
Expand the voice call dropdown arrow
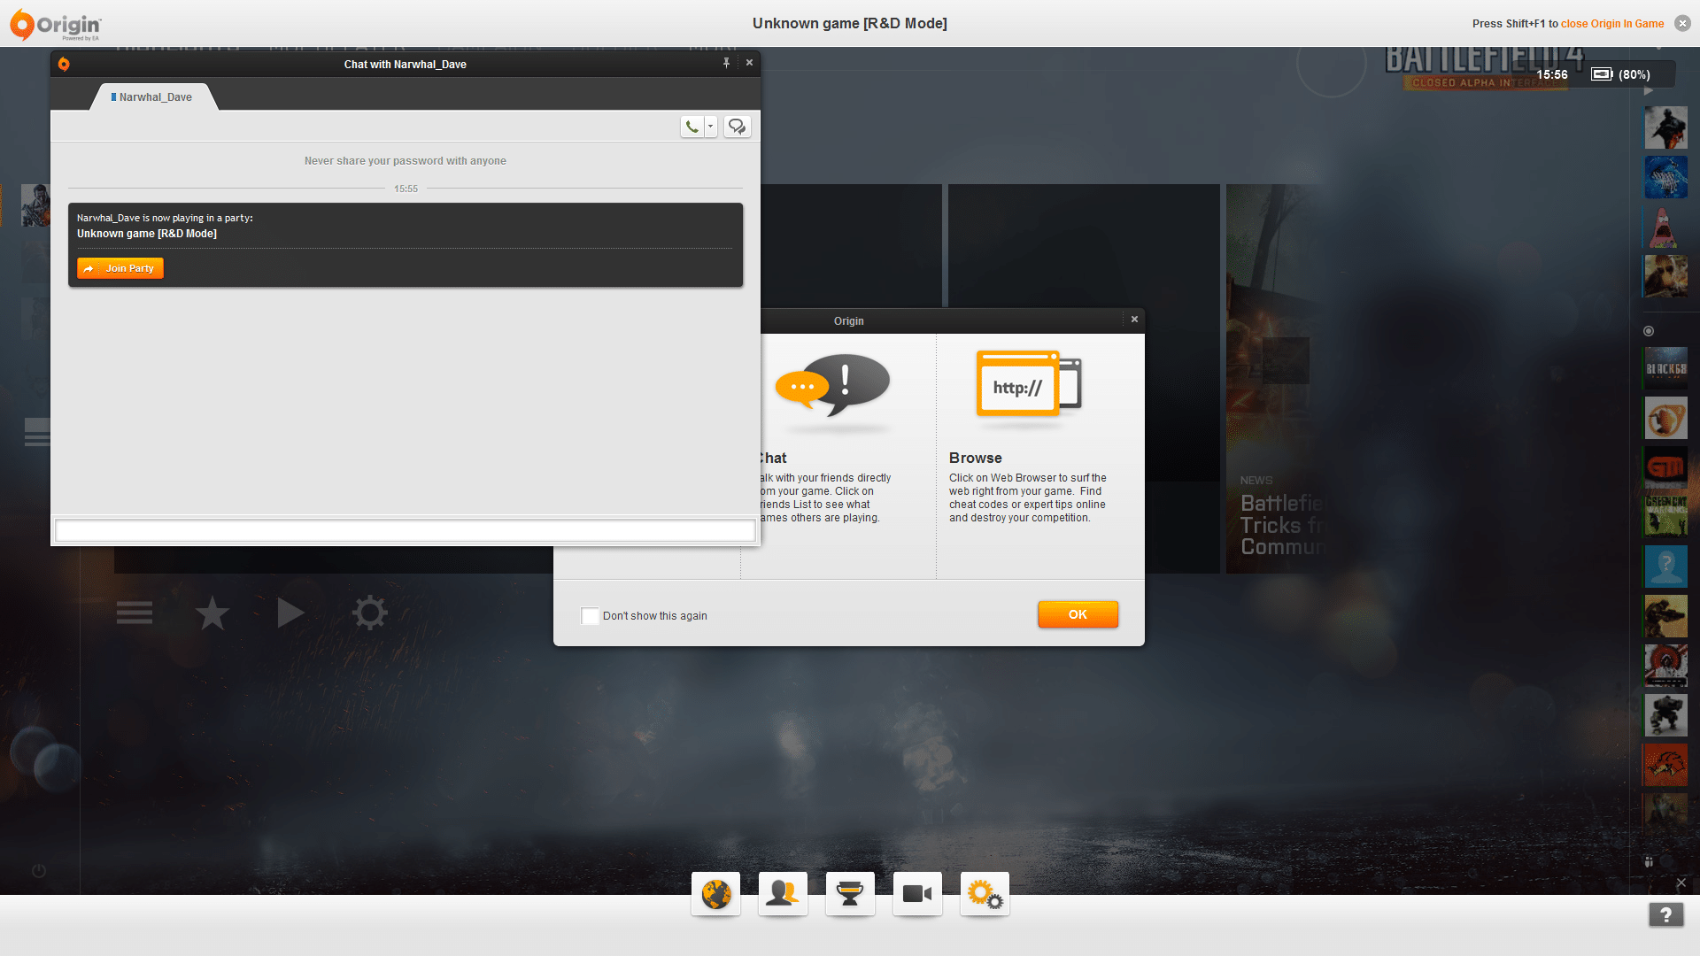pos(710,127)
